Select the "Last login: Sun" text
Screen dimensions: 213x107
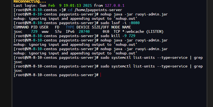[x=30, y=5]
